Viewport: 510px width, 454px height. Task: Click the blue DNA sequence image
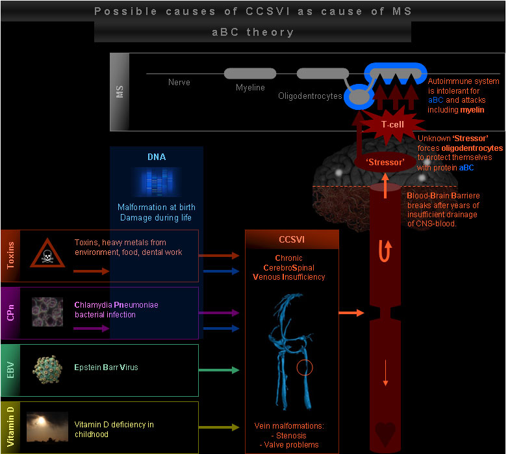tap(157, 182)
